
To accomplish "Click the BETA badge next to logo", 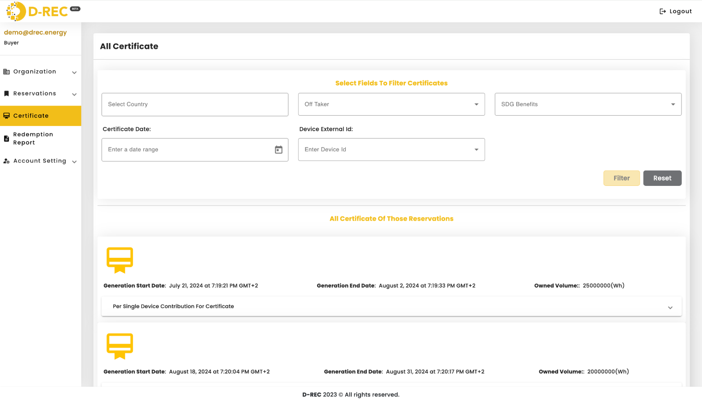I will click(75, 9).
